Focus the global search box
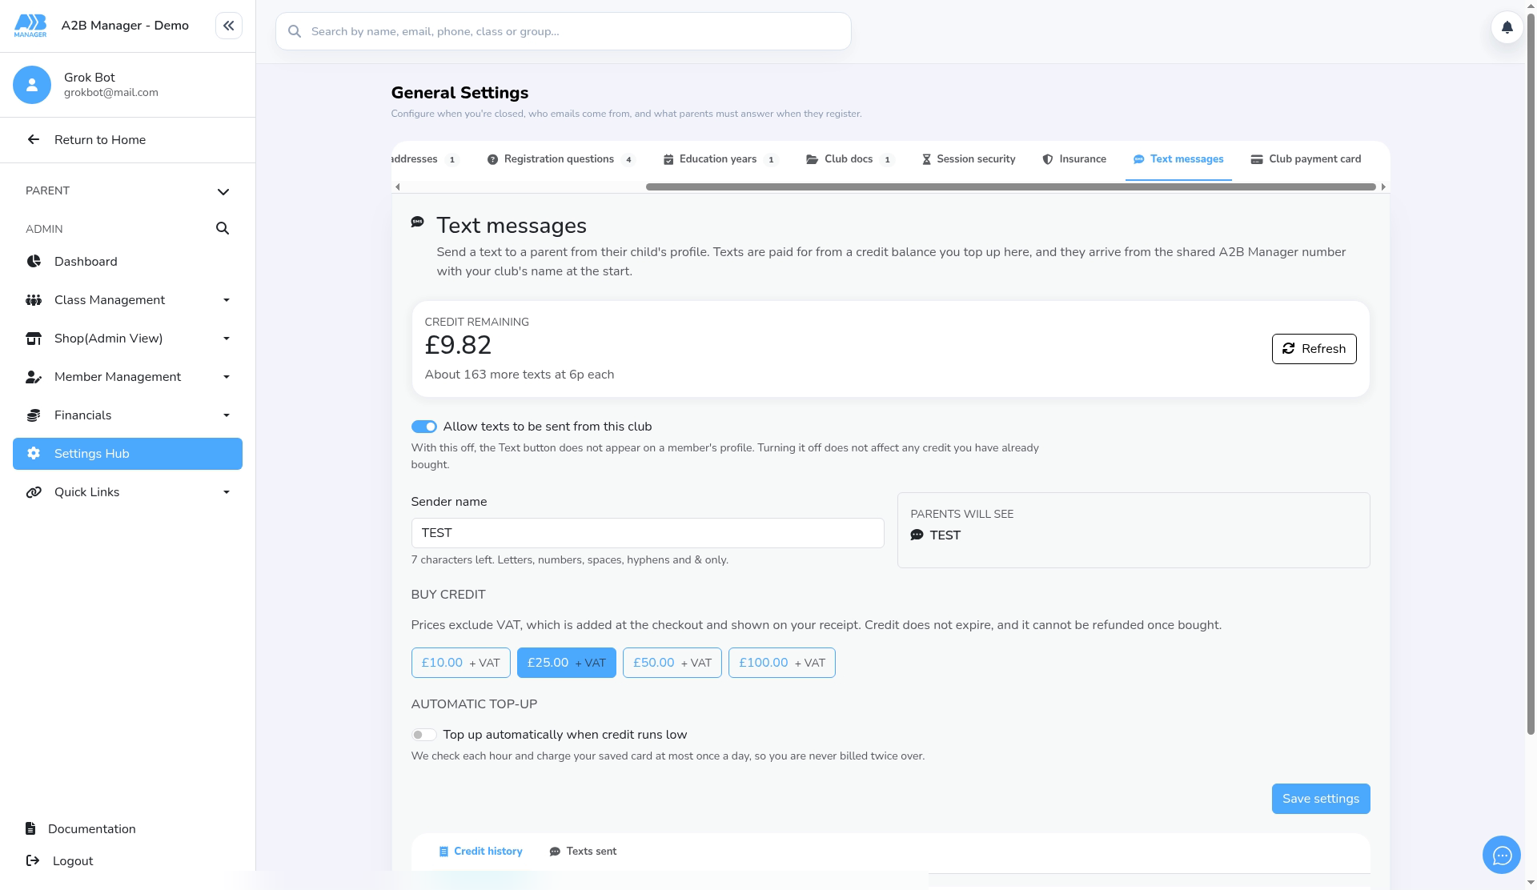The image size is (1537, 890). coord(564,31)
